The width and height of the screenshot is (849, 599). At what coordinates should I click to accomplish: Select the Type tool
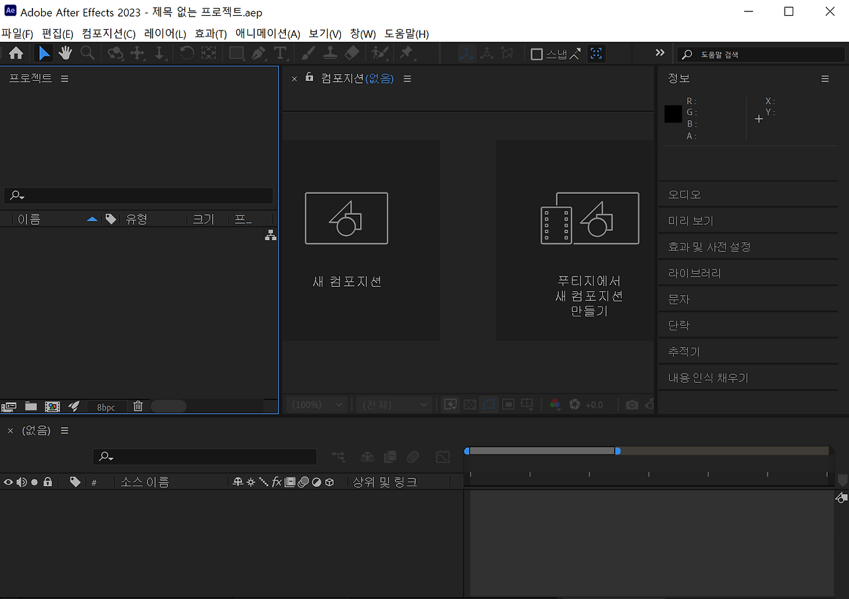[281, 53]
